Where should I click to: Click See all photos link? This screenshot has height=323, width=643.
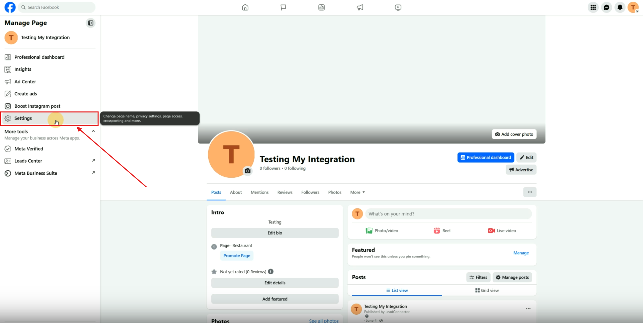(324, 321)
